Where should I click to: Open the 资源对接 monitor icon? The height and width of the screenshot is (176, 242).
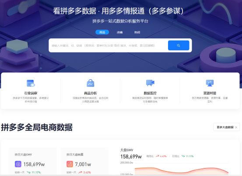point(210,83)
